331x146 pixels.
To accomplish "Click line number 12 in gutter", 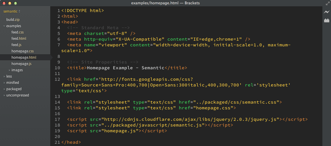I will 57,79.
